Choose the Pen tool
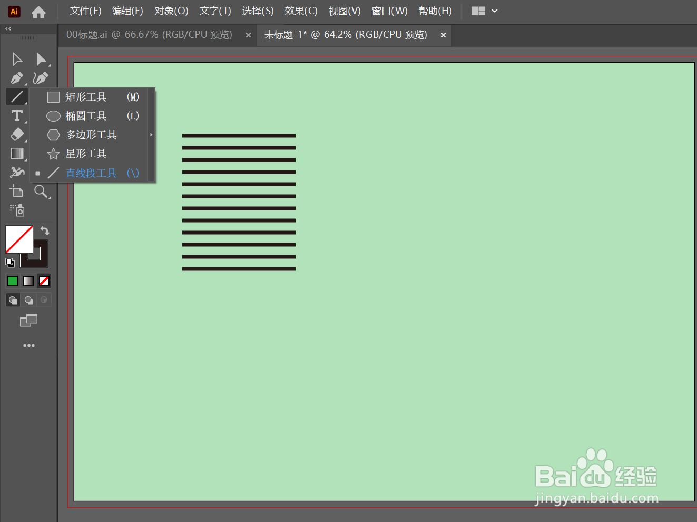Viewport: 697px width, 522px height. (x=17, y=78)
